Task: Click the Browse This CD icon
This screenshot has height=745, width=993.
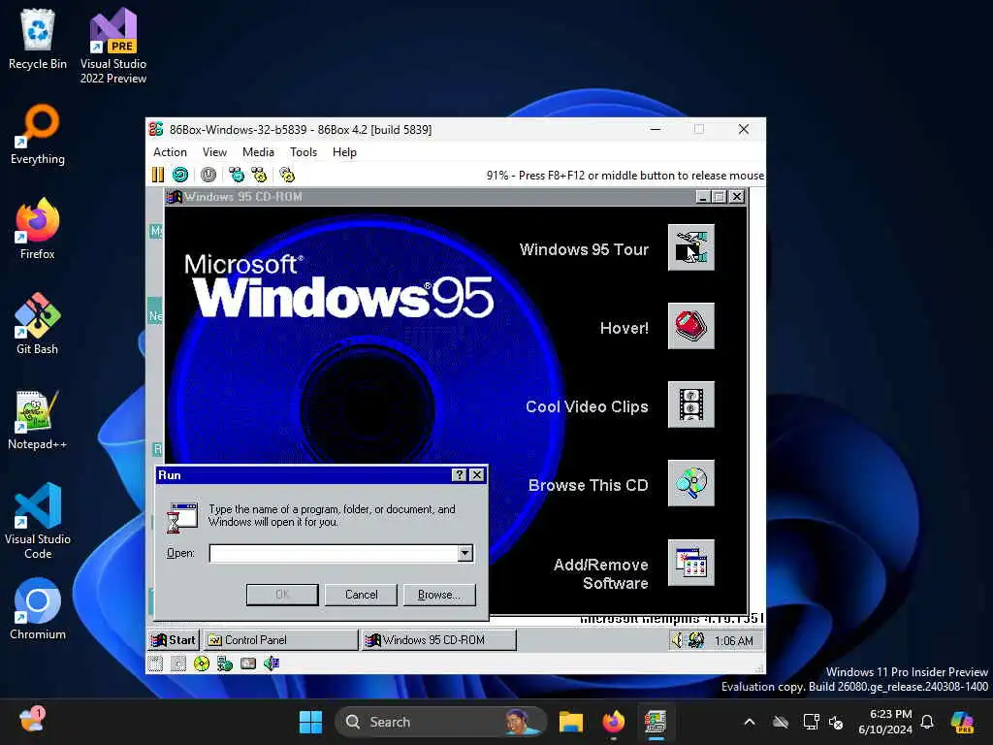Action: 690,483
